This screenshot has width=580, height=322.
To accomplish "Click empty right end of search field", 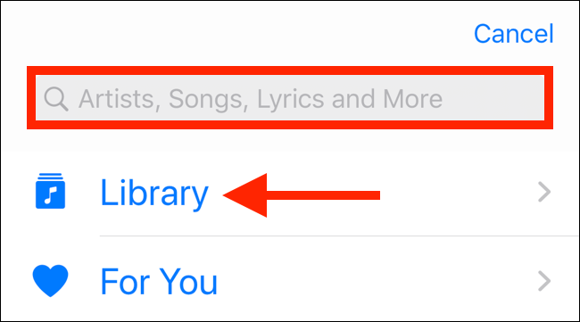I will (x=493, y=98).
